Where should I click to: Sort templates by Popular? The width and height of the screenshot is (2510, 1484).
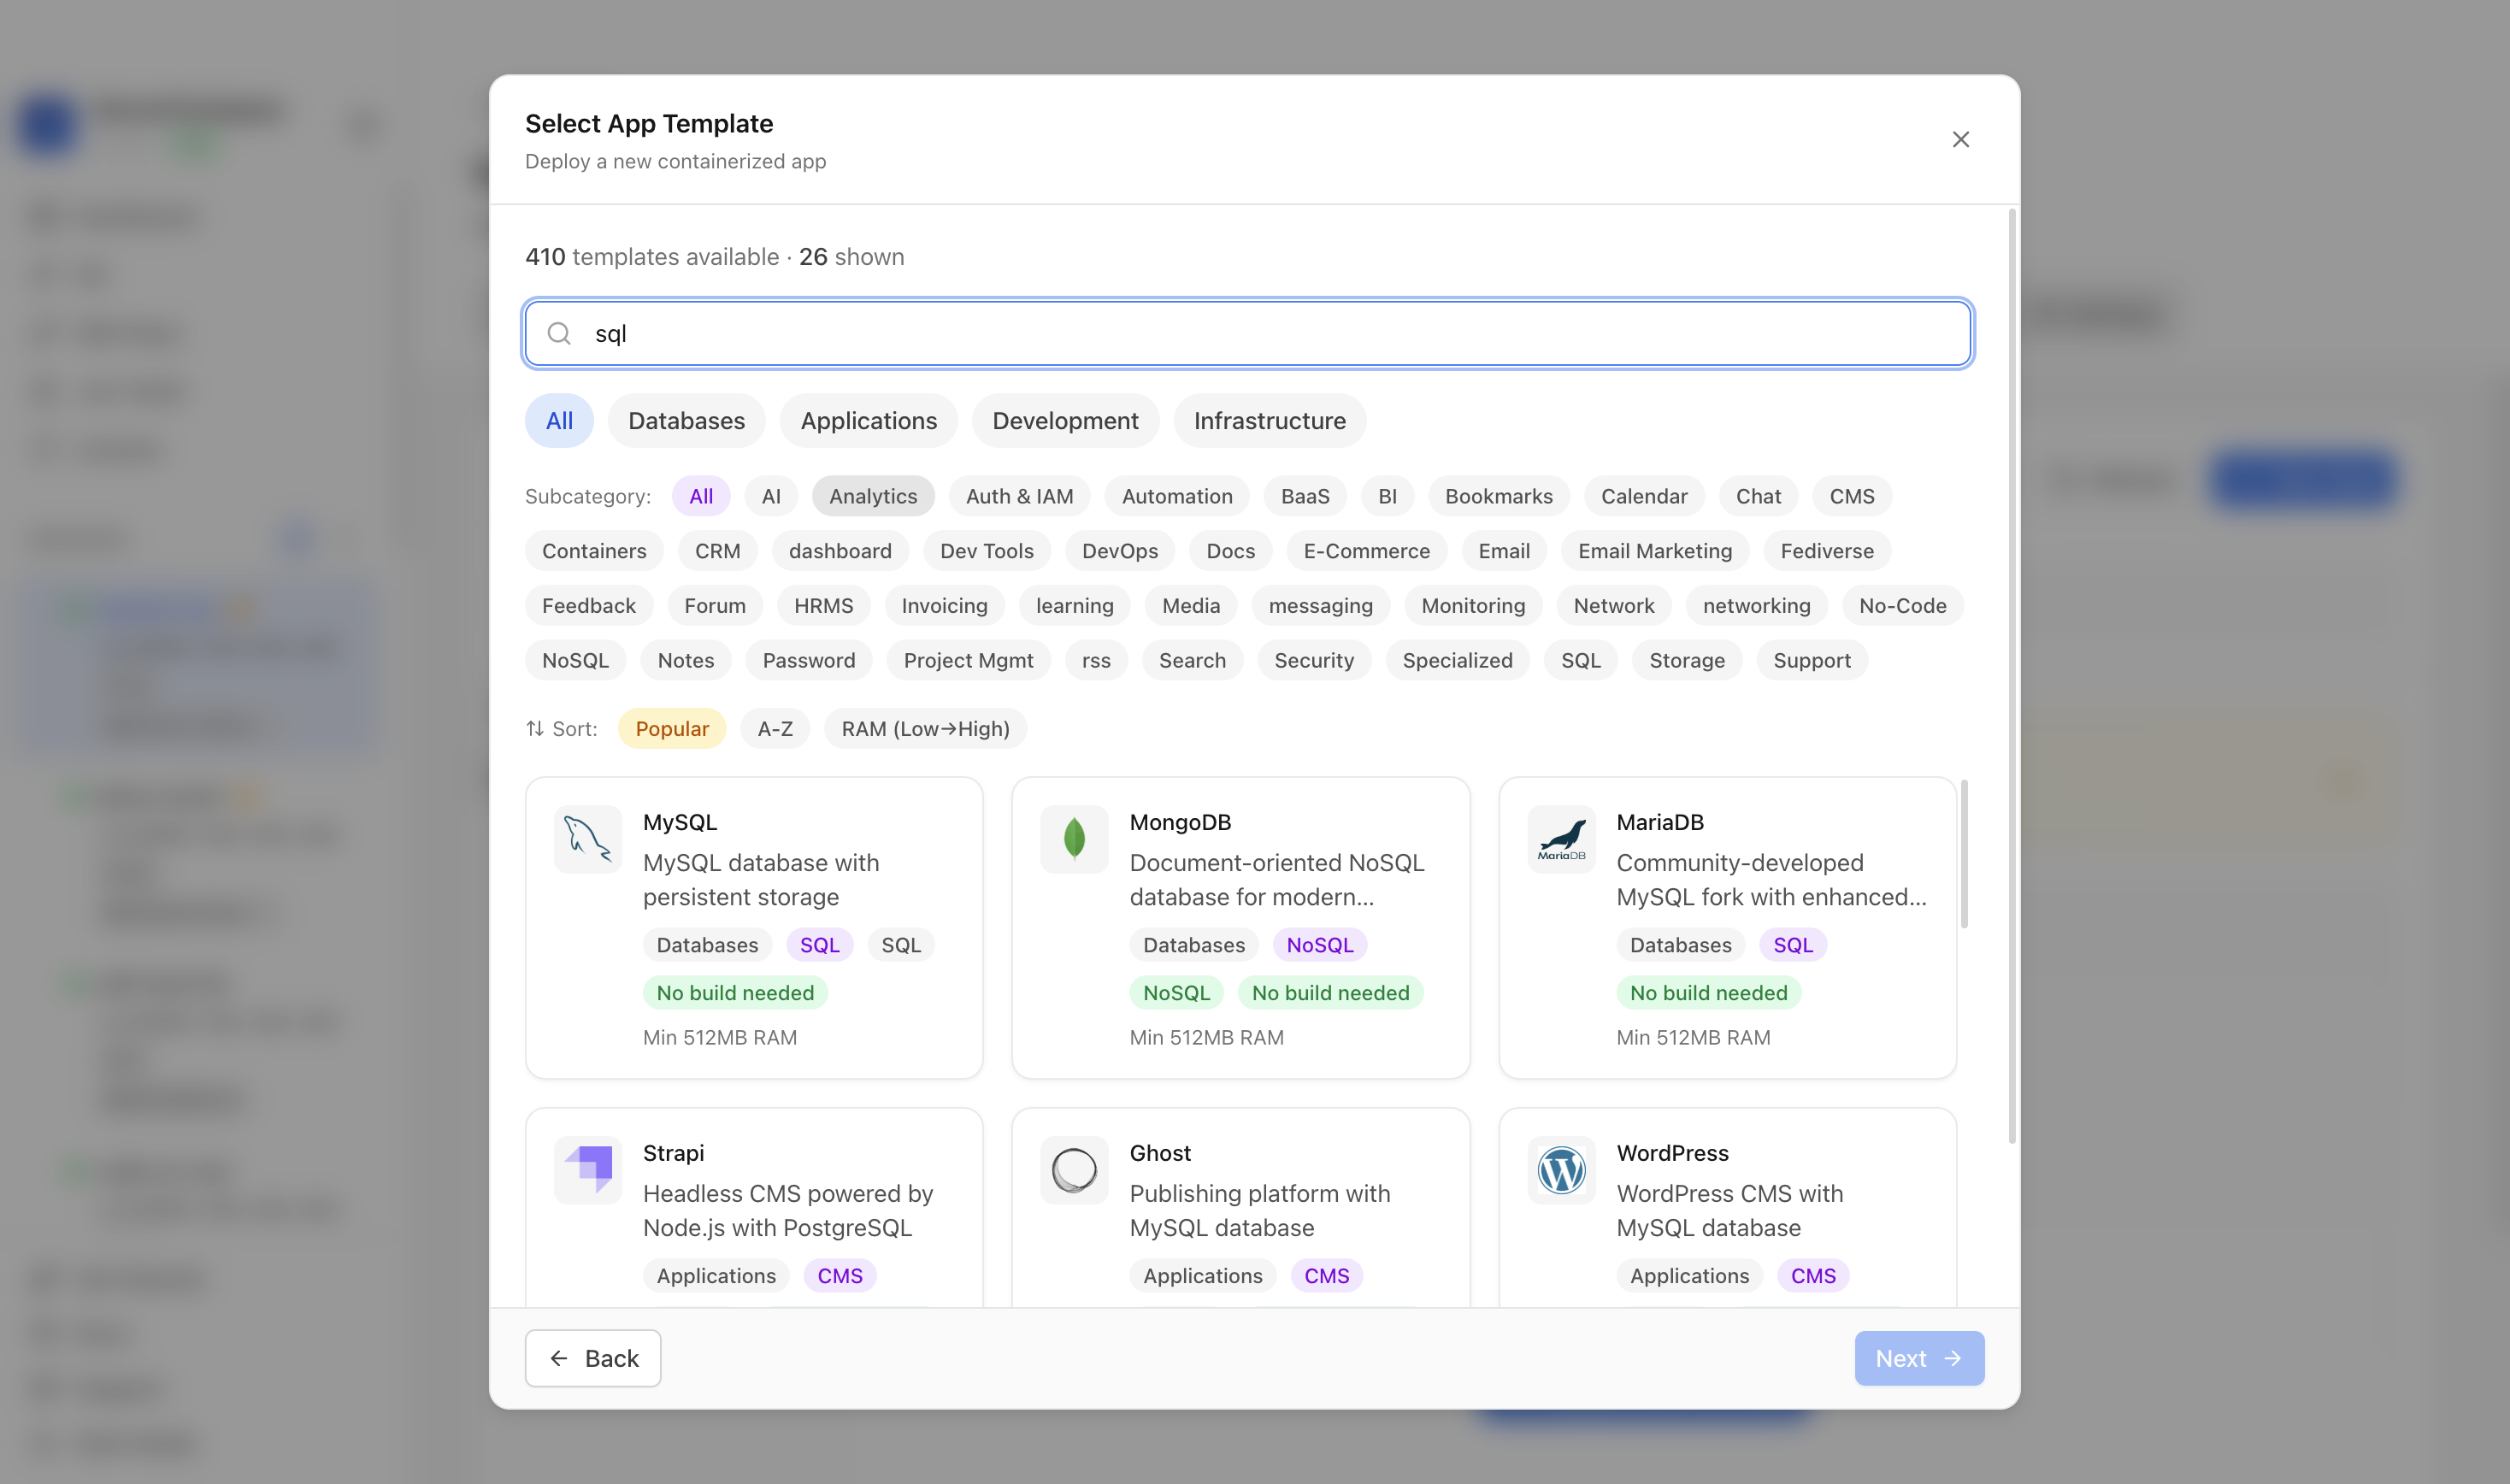coord(672,729)
